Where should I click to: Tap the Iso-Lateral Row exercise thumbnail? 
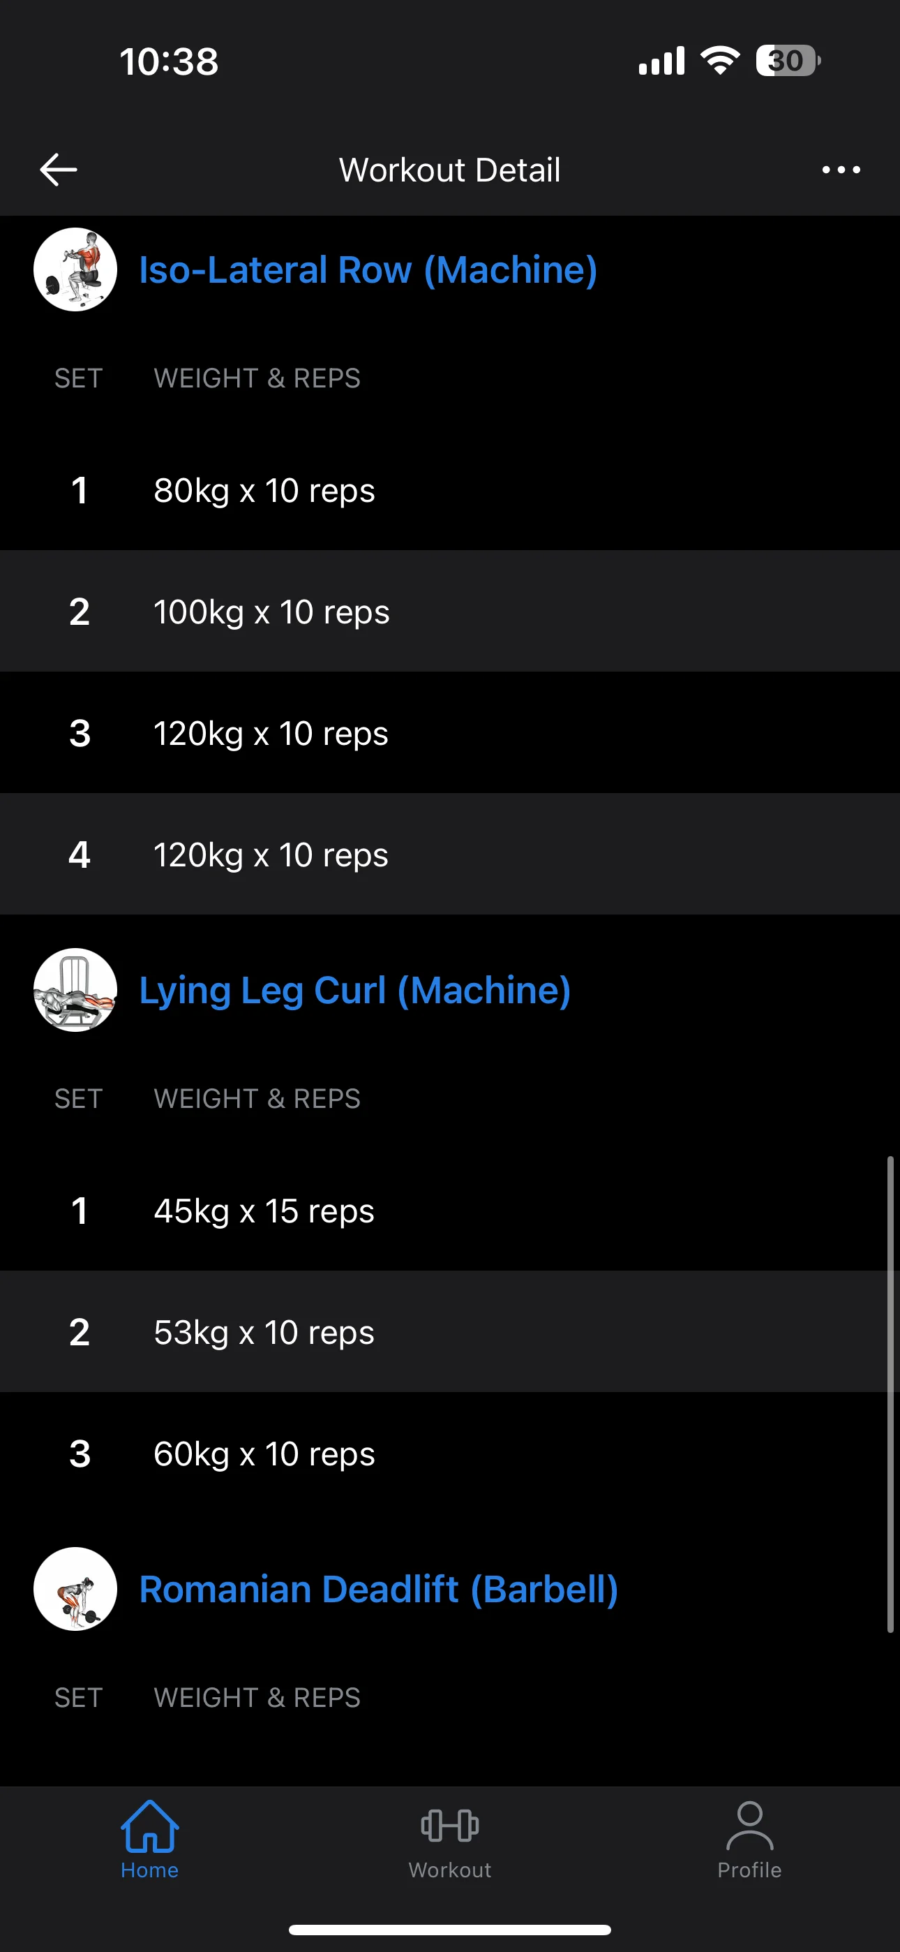tap(75, 269)
